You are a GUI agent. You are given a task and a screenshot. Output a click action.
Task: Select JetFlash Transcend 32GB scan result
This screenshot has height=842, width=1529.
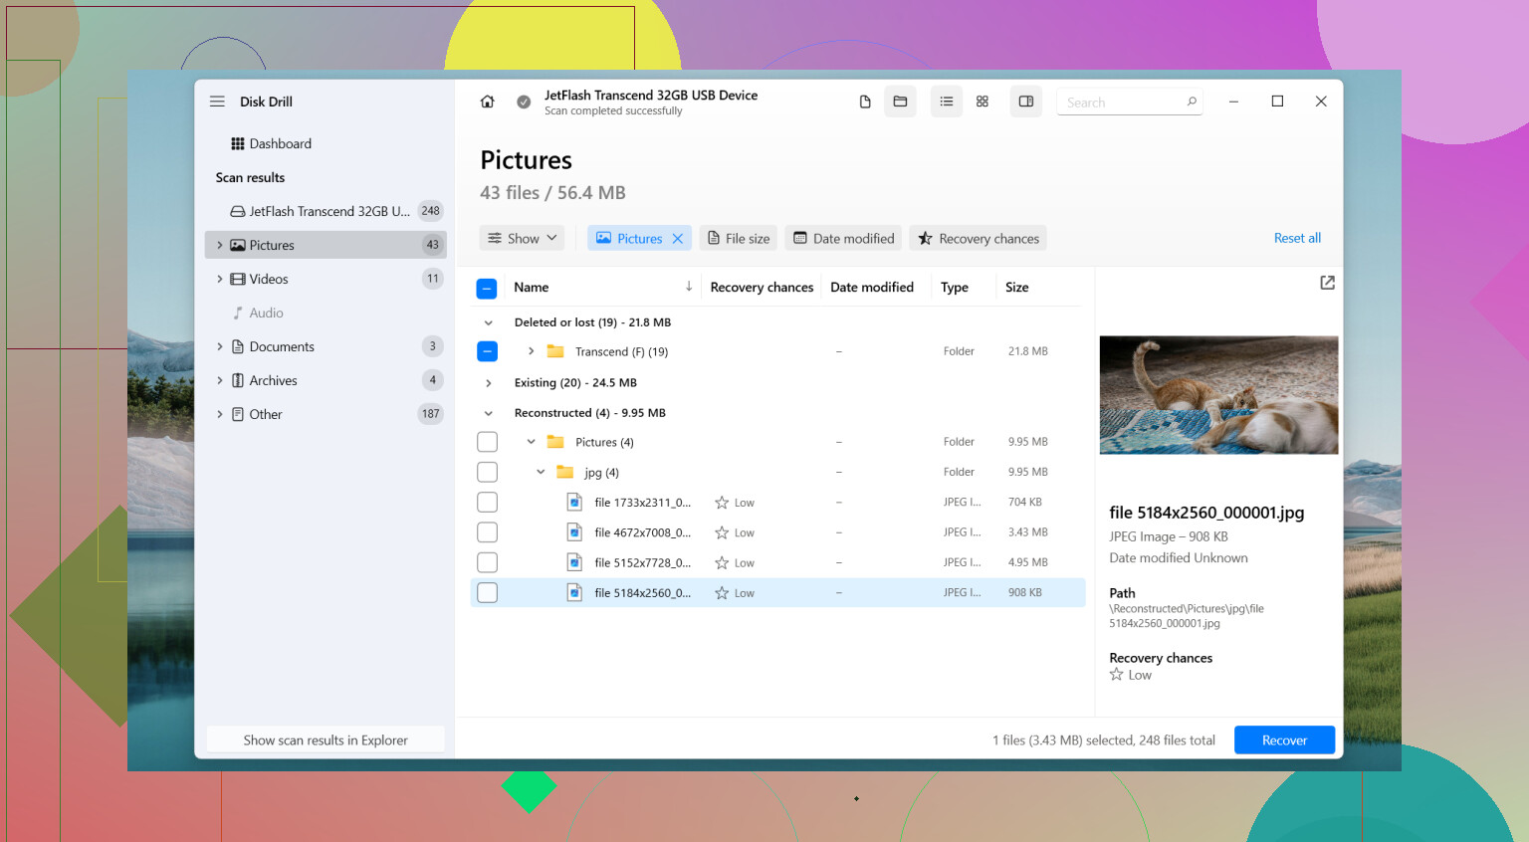click(326, 211)
